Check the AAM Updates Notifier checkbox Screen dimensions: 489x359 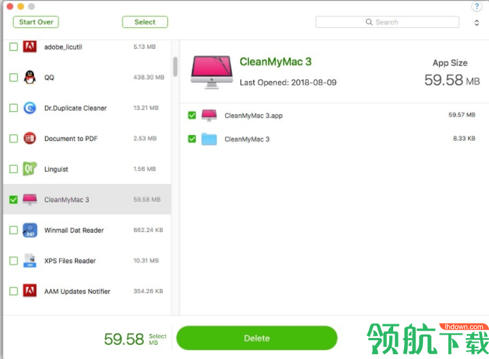pyautogui.click(x=14, y=291)
